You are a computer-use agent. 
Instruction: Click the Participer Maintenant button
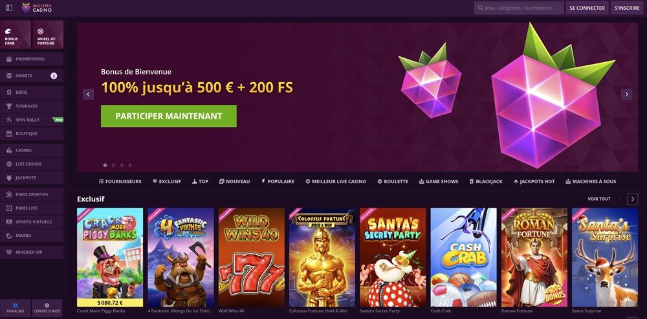[x=169, y=116]
